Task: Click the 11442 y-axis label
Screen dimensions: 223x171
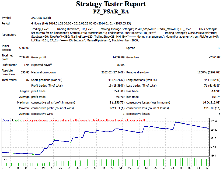Action: (x=214, y=130)
